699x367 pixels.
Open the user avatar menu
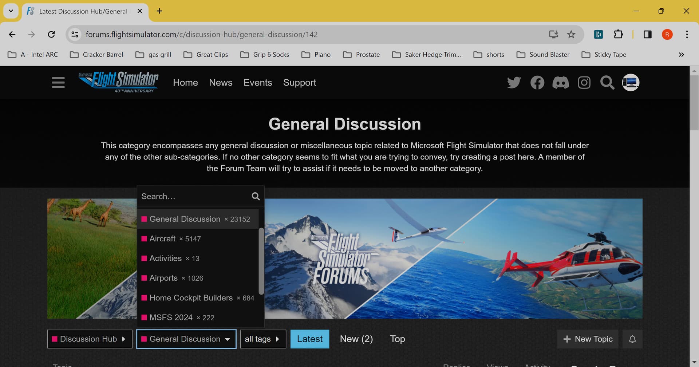pyautogui.click(x=631, y=83)
